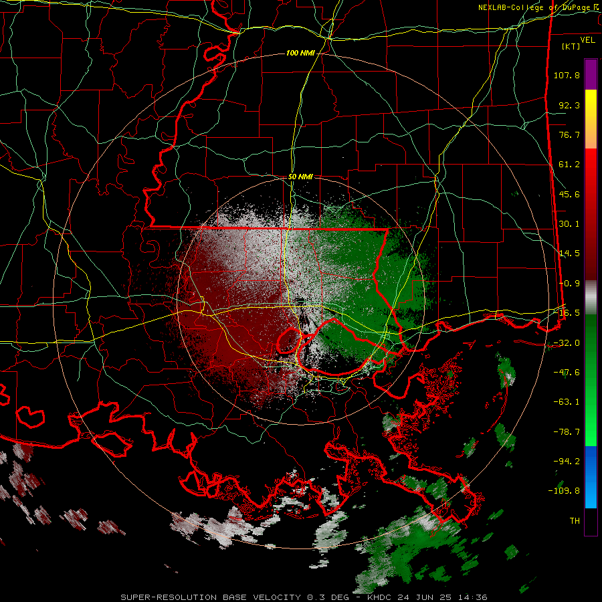Click the -109.8 value on the velocity scale
This screenshot has width=602, height=602.
coord(565,491)
